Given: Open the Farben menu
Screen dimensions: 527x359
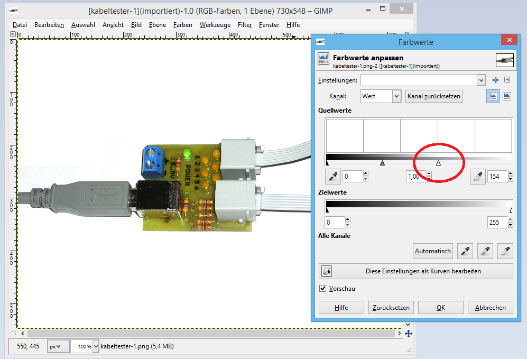Looking at the screenshot, I should 183,25.
